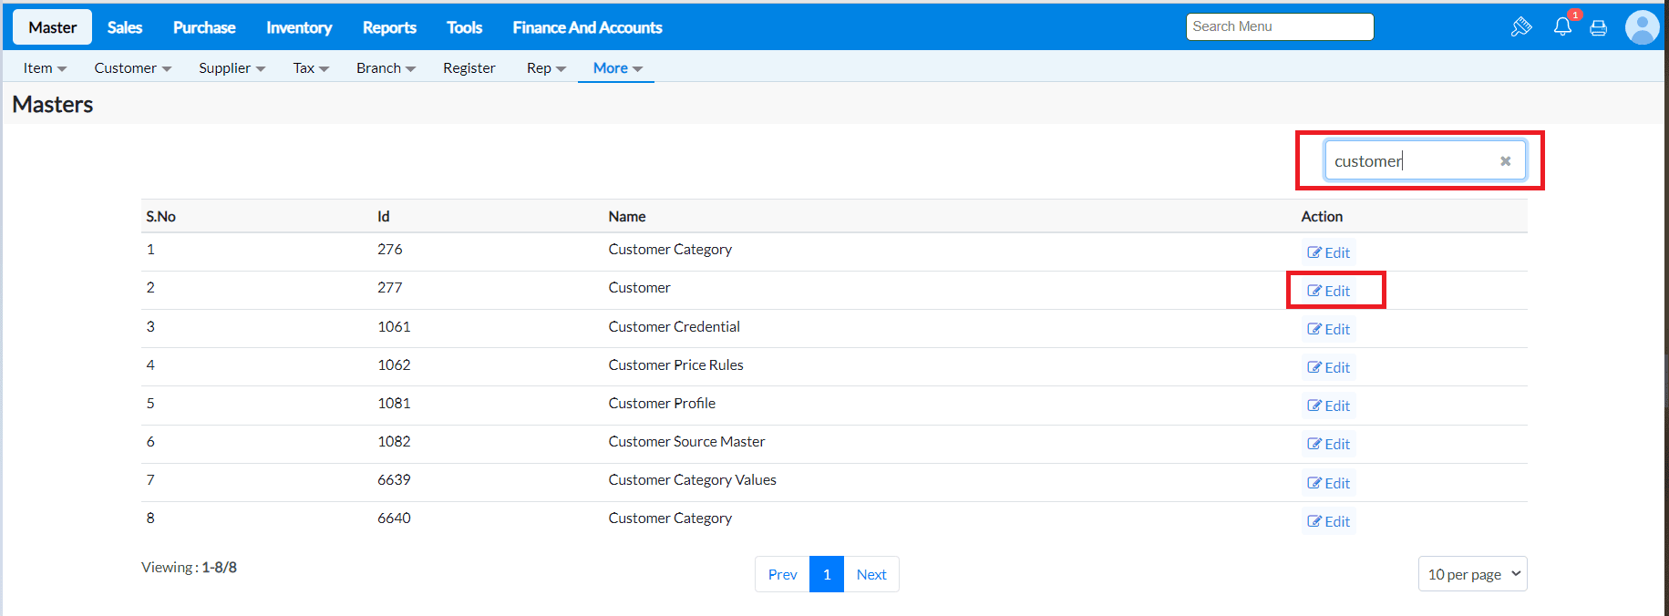Edit the Customer Source Master row

click(1329, 445)
